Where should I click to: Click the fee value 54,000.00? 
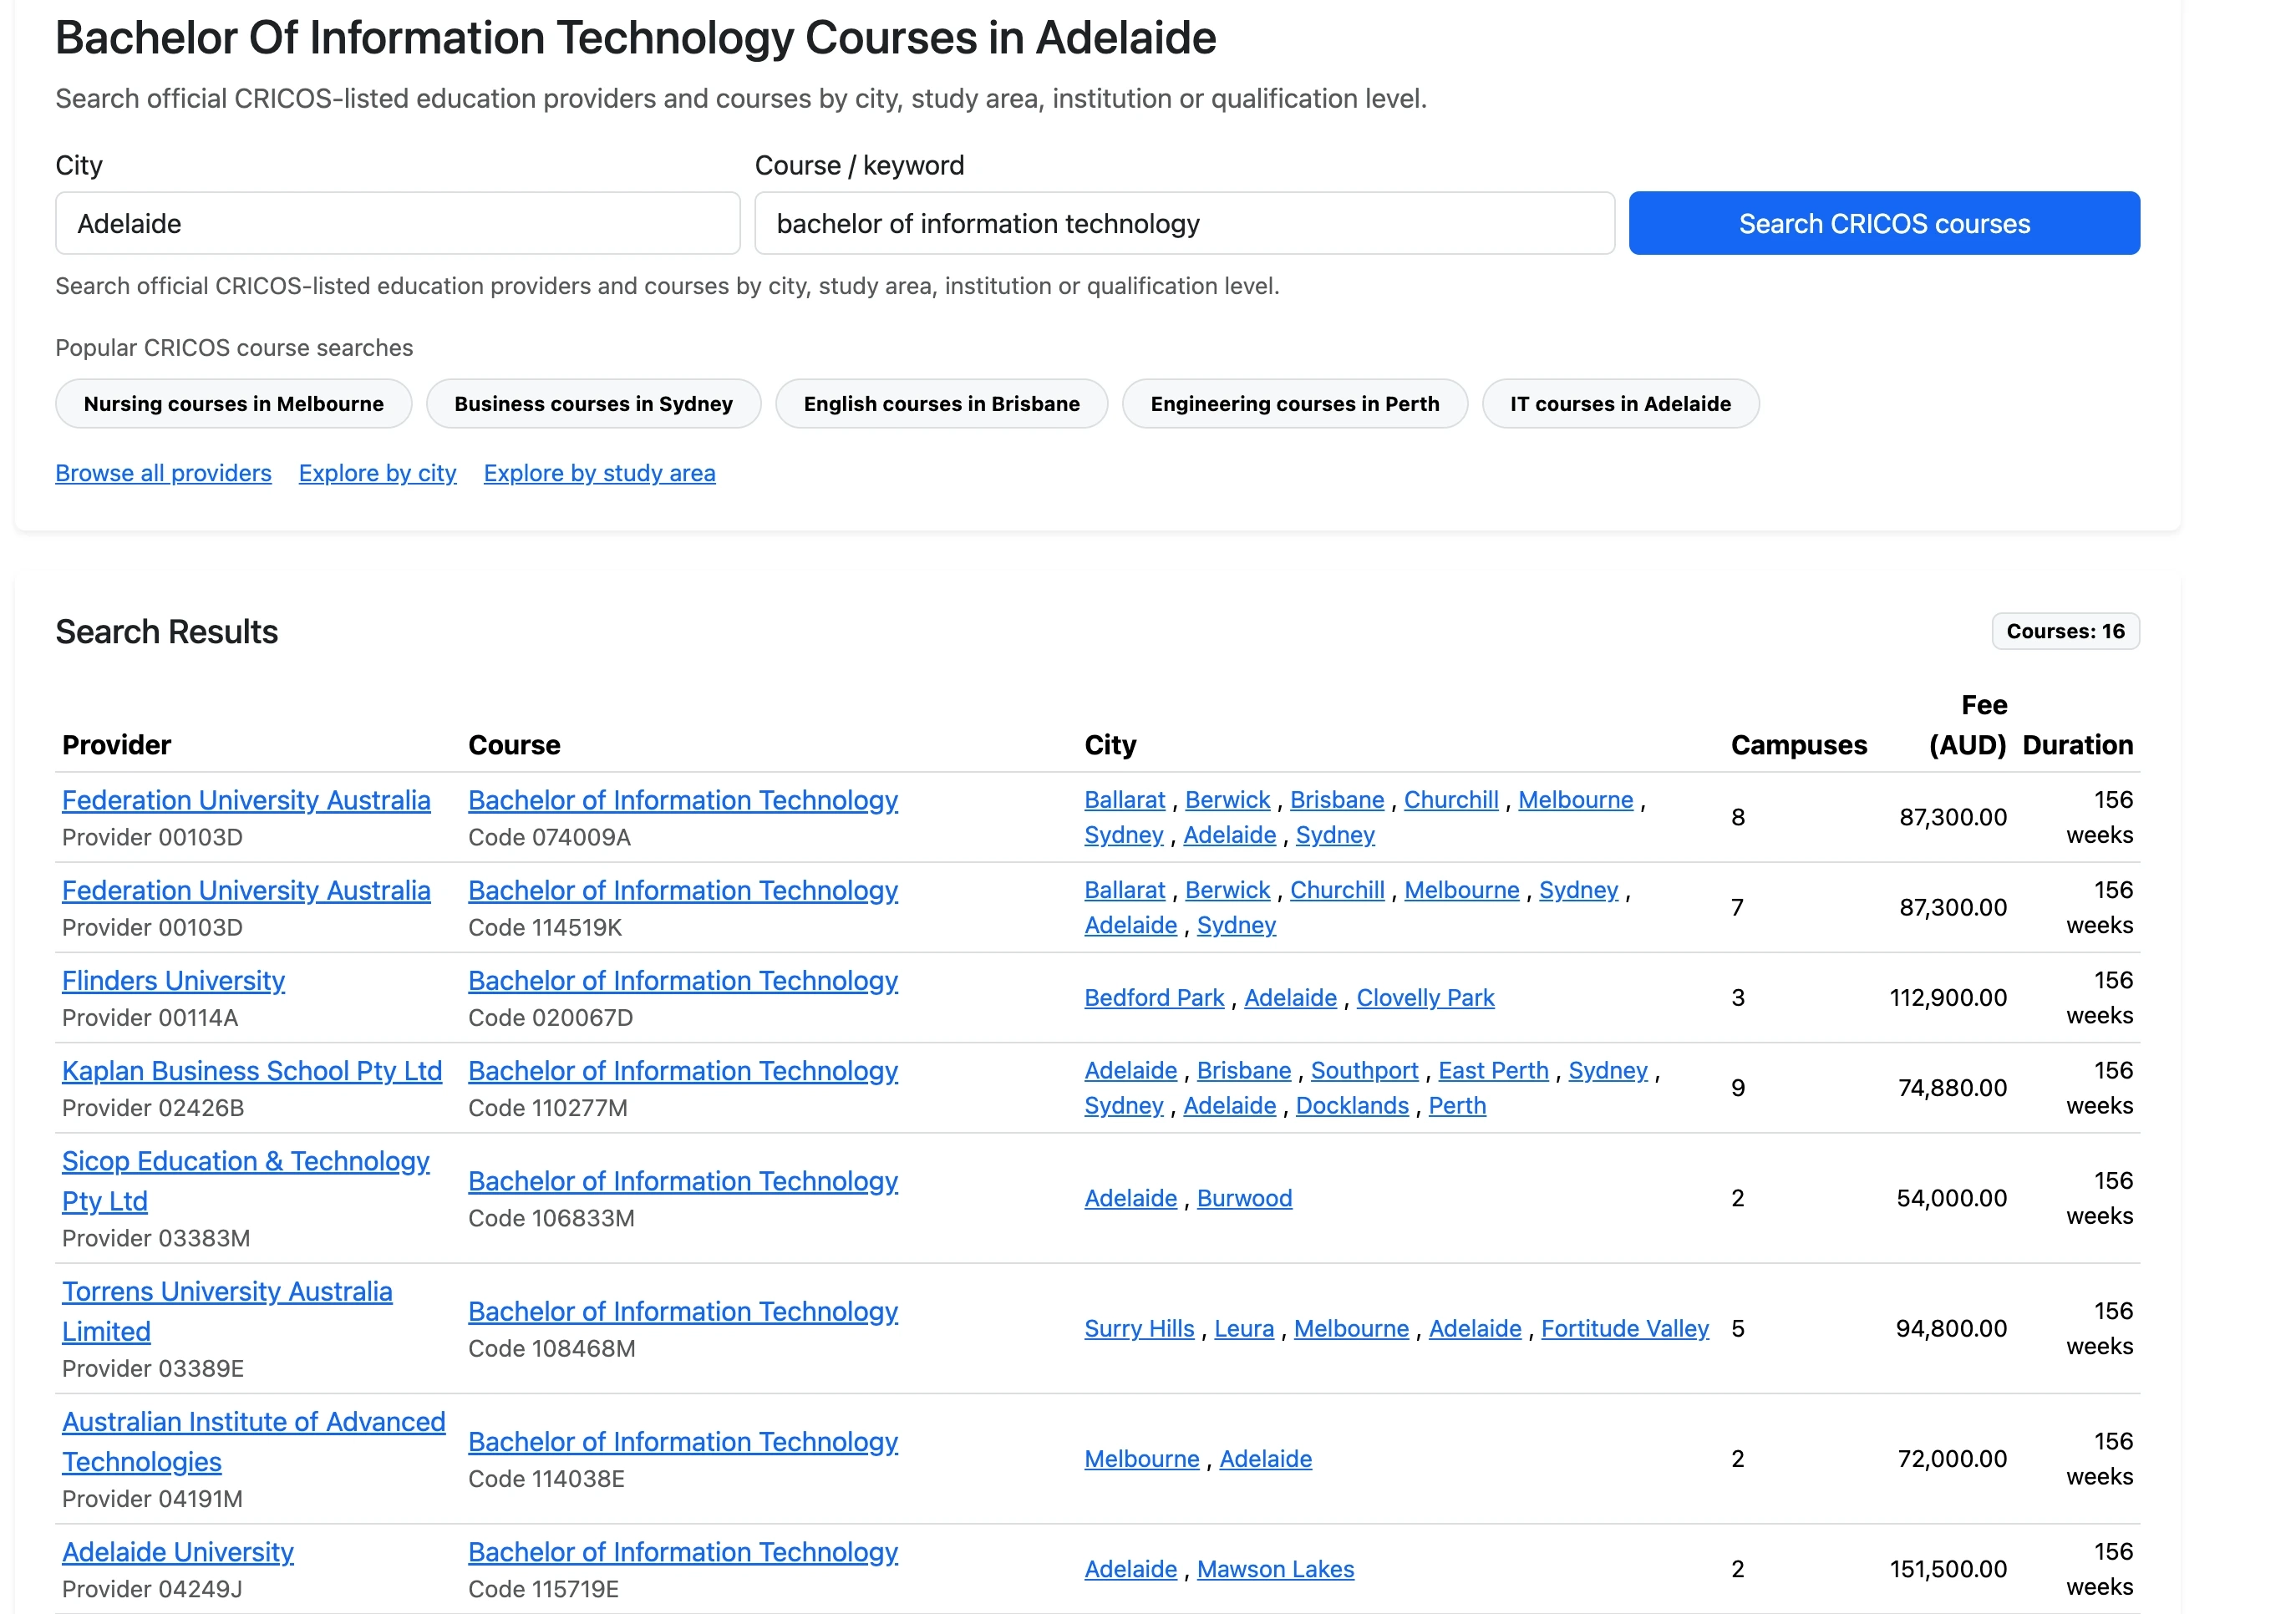(x=1951, y=1198)
